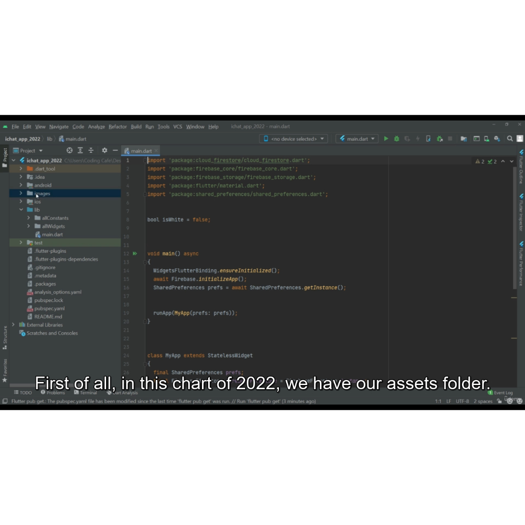The height and width of the screenshot is (525, 525).
Task: Click the warnings count indicator in editor
Action: [480, 161]
